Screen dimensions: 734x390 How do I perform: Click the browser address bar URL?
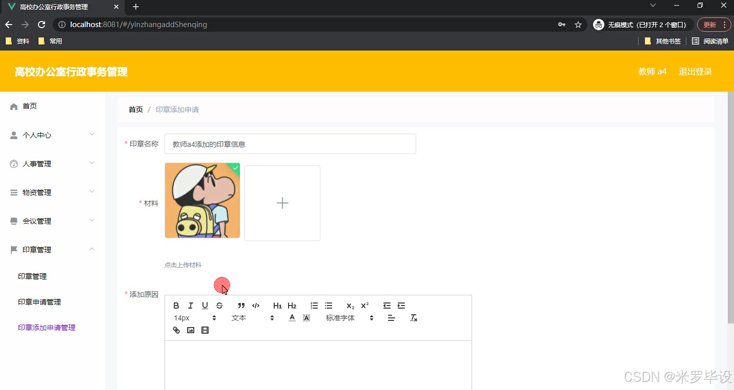click(x=138, y=25)
